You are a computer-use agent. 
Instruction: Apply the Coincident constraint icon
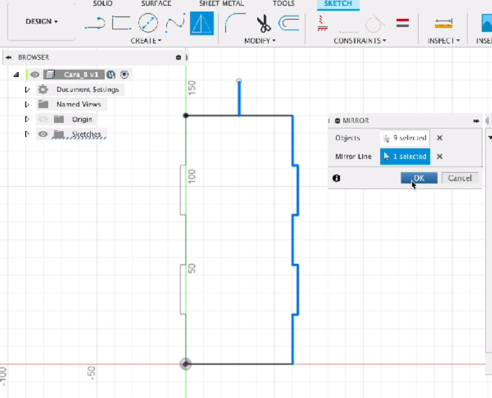(x=322, y=23)
